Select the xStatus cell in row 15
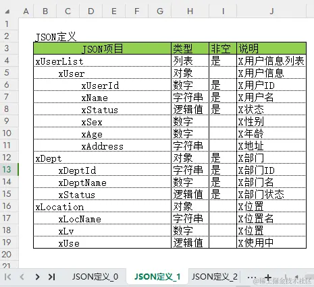The width and height of the screenshot is (314, 287). (102, 194)
